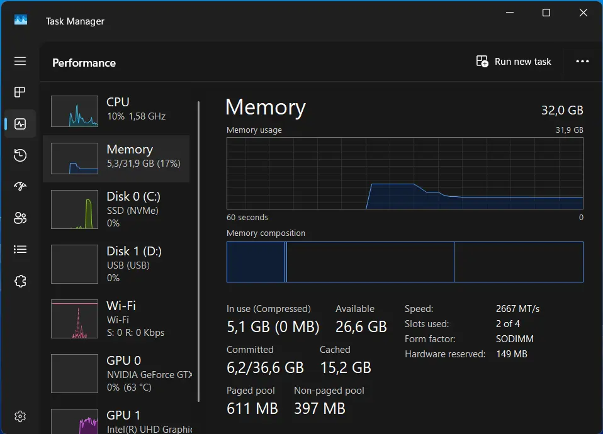603x434 pixels.
Task: Click the Run new task button
Action: (514, 62)
